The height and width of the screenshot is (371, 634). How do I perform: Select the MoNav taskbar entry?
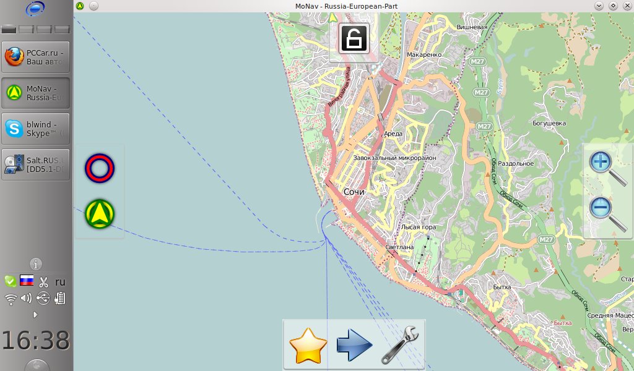[36, 93]
